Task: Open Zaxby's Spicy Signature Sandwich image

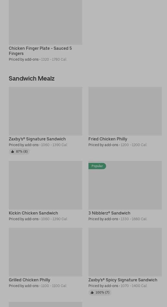Action: (x=125, y=252)
